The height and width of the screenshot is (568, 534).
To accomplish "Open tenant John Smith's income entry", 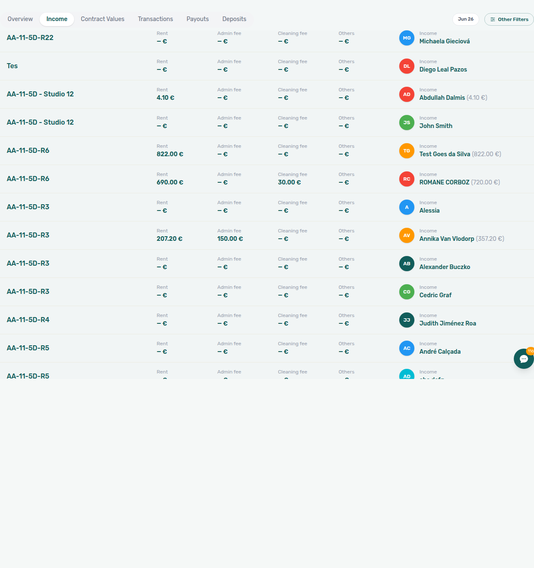I will click(x=436, y=126).
